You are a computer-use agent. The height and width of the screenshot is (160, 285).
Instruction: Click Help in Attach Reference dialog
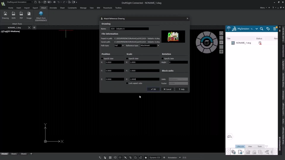tap(181, 89)
